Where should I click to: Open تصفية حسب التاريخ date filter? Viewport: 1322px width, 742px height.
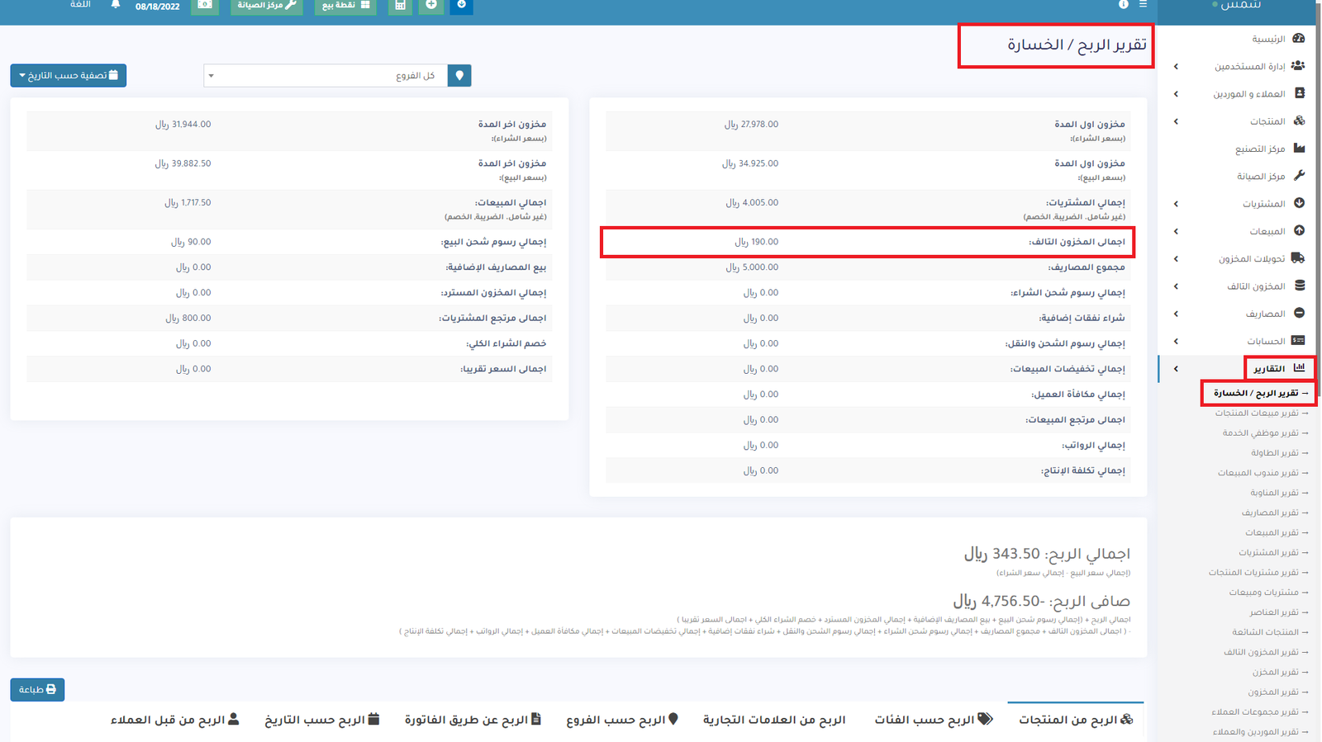point(69,76)
